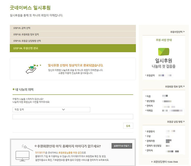Click 홈페이지 ID 만들기 button
This screenshot has height=166, width=191.
point(122,146)
